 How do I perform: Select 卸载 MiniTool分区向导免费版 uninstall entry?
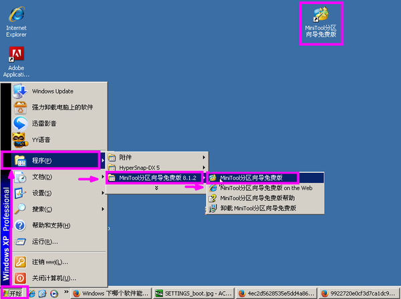pos(257,208)
